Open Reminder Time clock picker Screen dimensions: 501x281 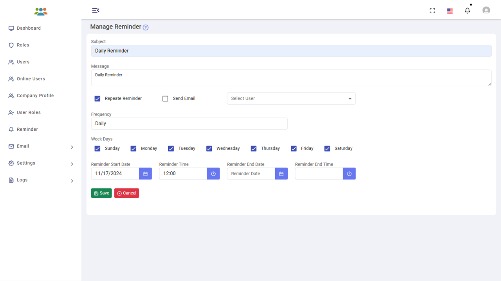coord(213,174)
